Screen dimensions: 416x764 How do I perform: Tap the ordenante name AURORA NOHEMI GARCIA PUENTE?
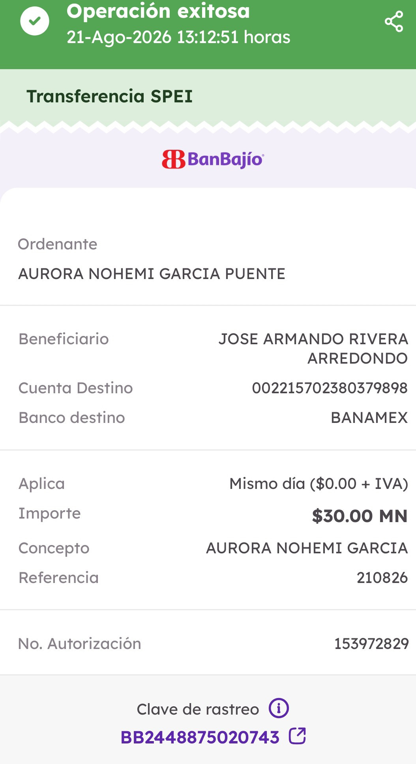[152, 274]
